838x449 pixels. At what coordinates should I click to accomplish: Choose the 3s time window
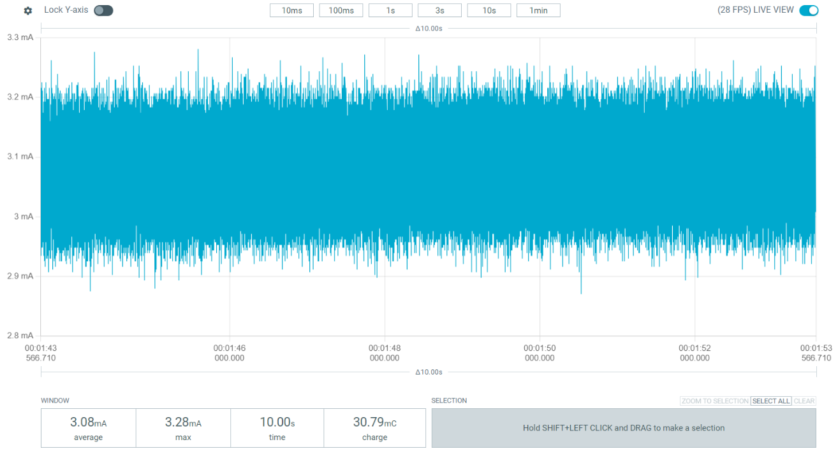tap(439, 10)
